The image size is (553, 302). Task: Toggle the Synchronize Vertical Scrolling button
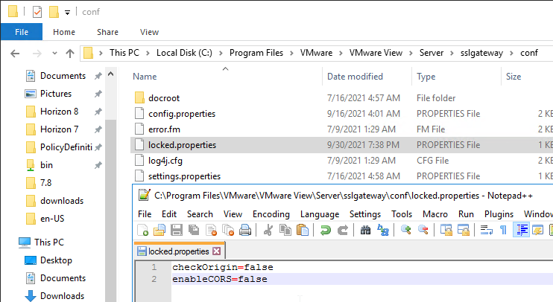(x=446, y=230)
